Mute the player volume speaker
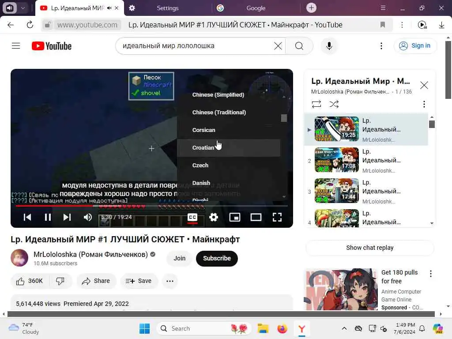The image size is (452, 339). coord(87,217)
